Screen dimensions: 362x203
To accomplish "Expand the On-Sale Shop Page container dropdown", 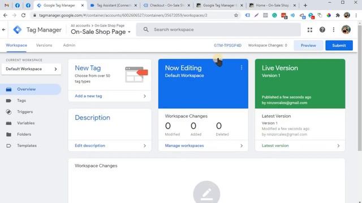I will tap(130, 32).
